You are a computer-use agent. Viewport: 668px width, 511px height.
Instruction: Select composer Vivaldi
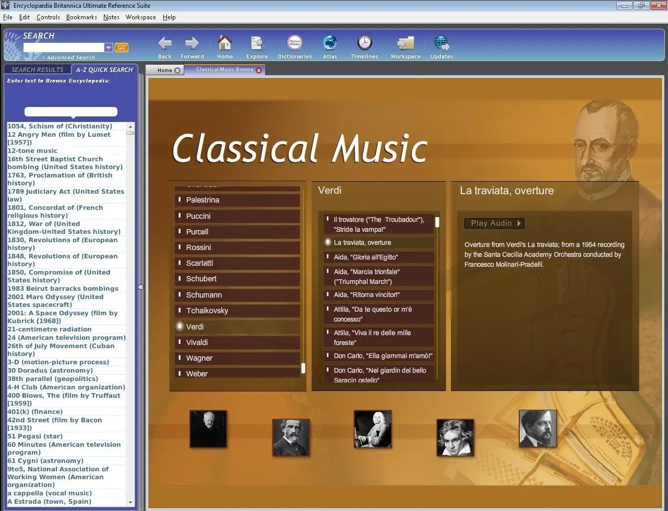(237, 342)
